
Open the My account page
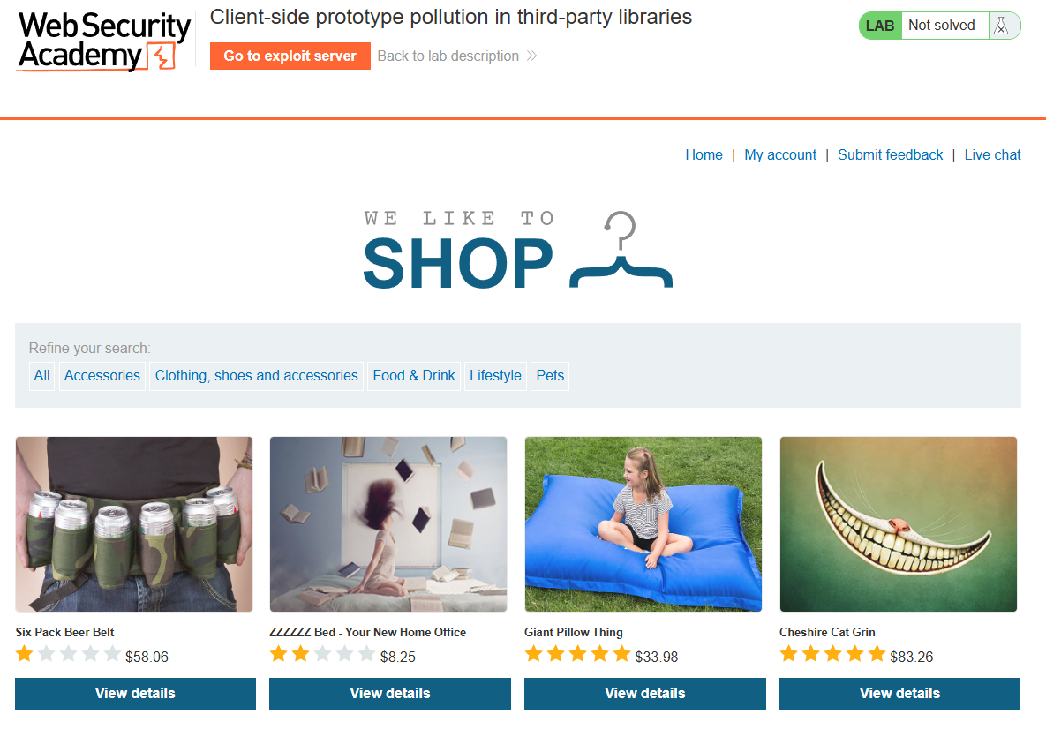click(x=779, y=154)
